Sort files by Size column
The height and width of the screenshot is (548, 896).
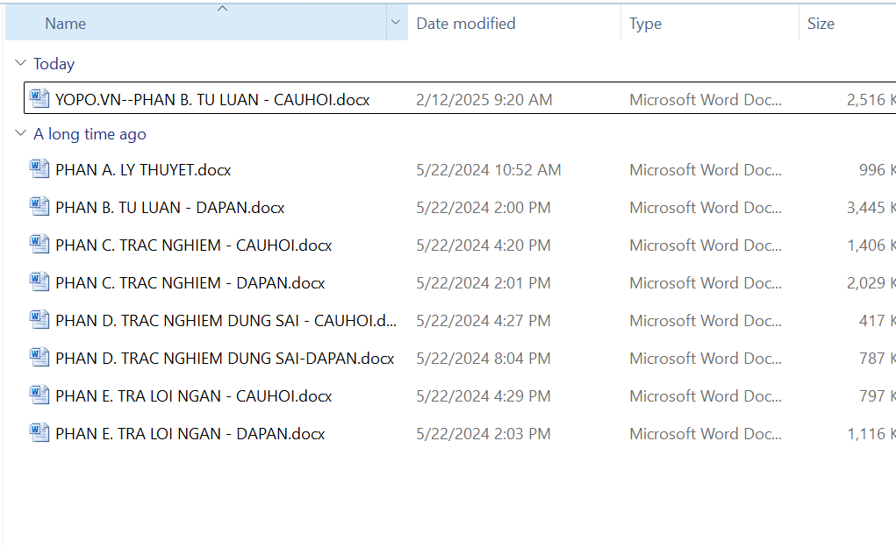coord(821,24)
